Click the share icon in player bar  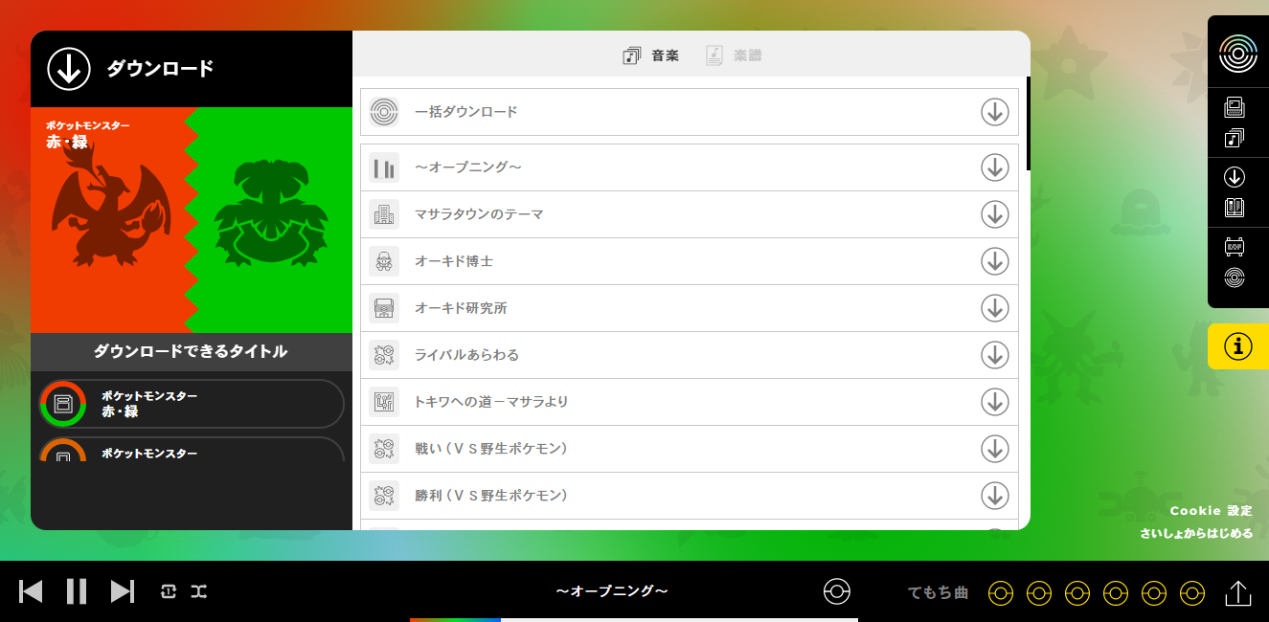pos(1237,593)
